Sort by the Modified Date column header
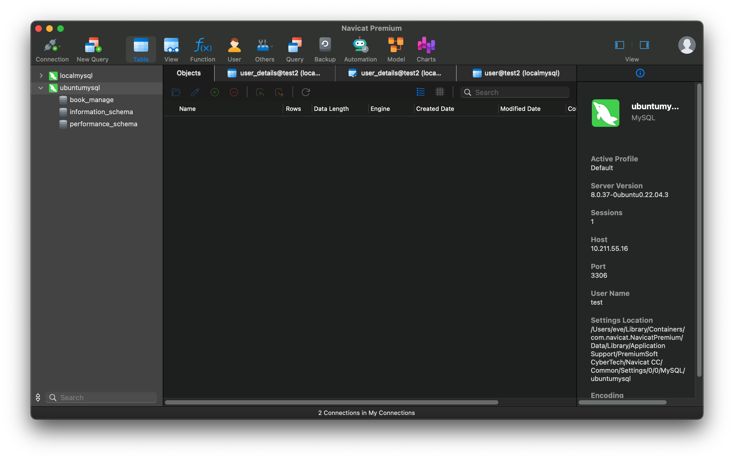Image resolution: width=734 pixels, height=460 pixels. [520, 109]
